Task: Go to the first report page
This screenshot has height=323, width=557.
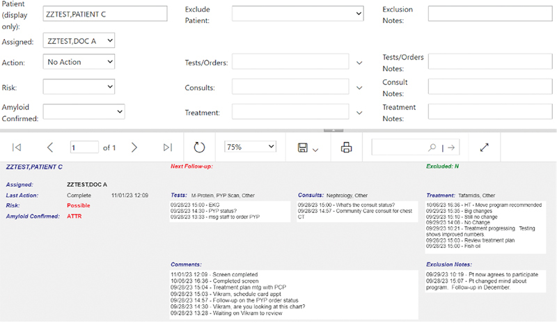Action: (17, 147)
